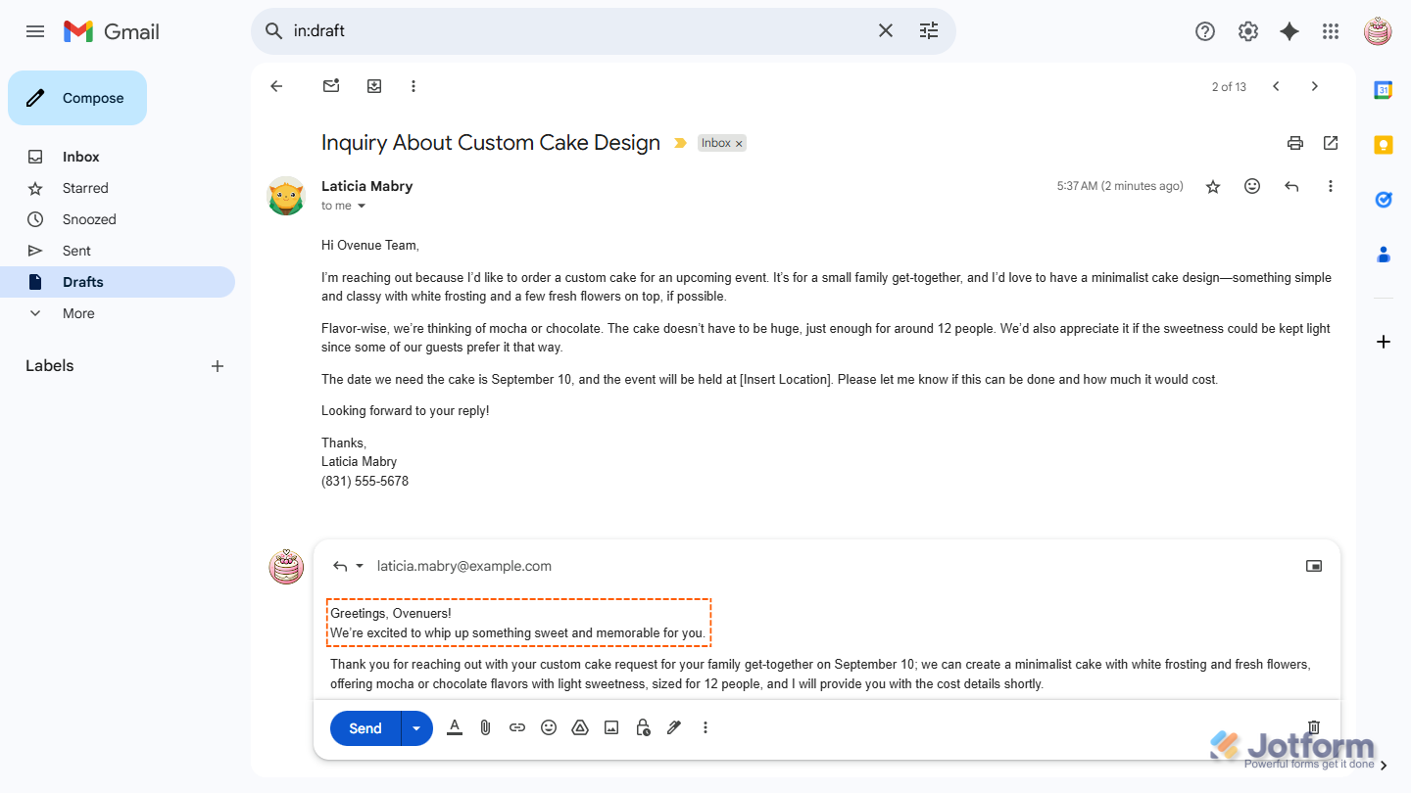The image size is (1411, 793).
Task: Discard the draft with trash icon
Action: (x=1314, y=727)
